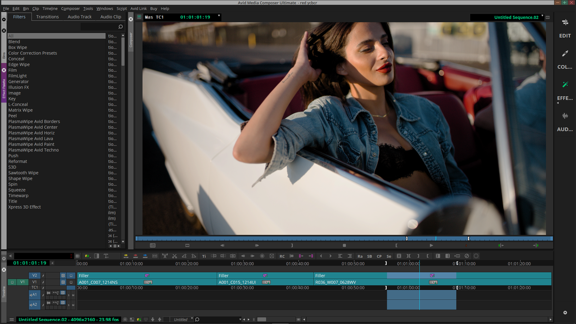
Task: Select the scissors Add Edit tool
Action: [174, 256]
